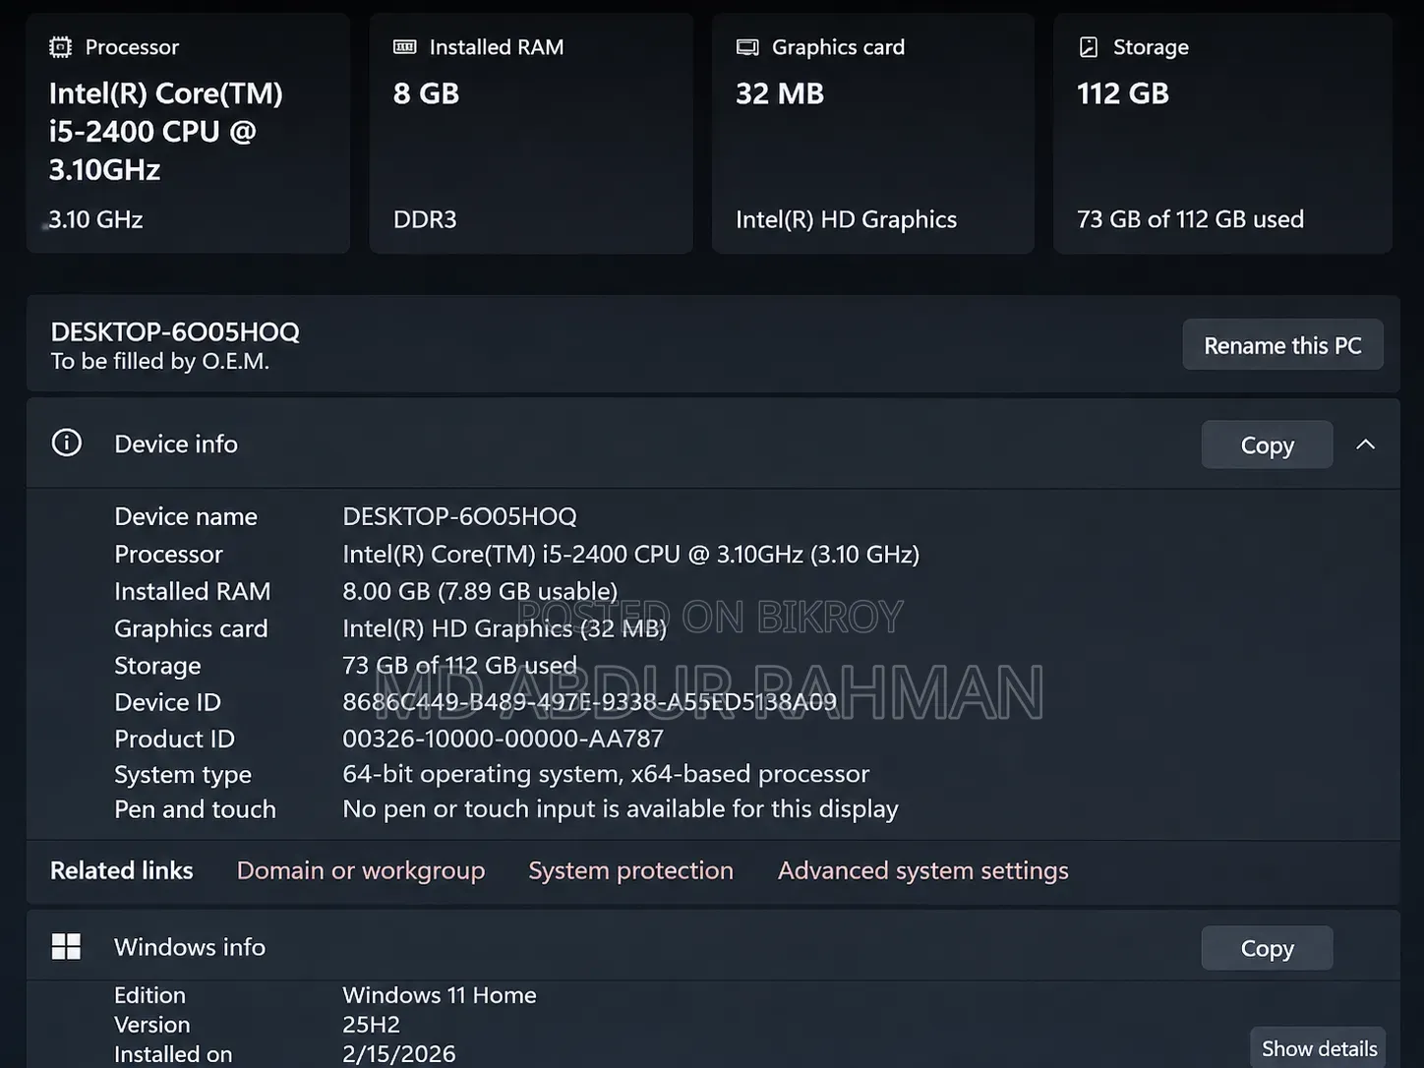Collapse the Device info section with the chevron
This screenshot has width=1424, height=1068.
(x=1365, y=445)
